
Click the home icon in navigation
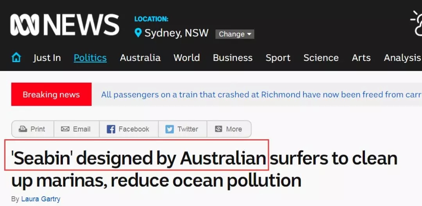pos(16,58)
